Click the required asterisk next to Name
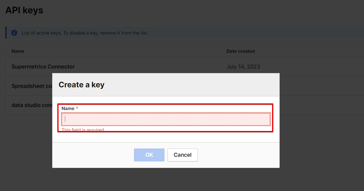This screenshot has width=364, height=191. (77, 108)
